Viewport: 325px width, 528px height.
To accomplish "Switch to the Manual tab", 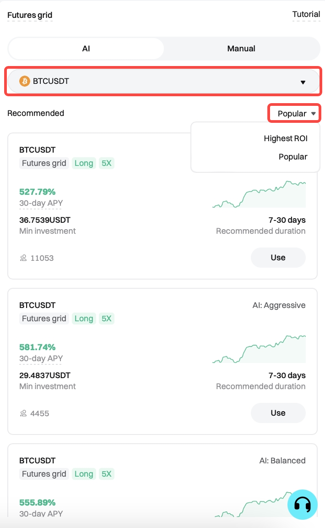I will tap(241, 49).
